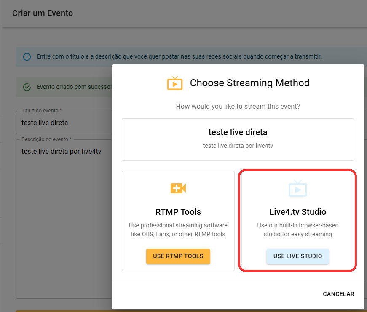Screen dimensions: 367x312
Task: Dismiss the dialog with CANCELAR
Action: [x=338, y=294]
